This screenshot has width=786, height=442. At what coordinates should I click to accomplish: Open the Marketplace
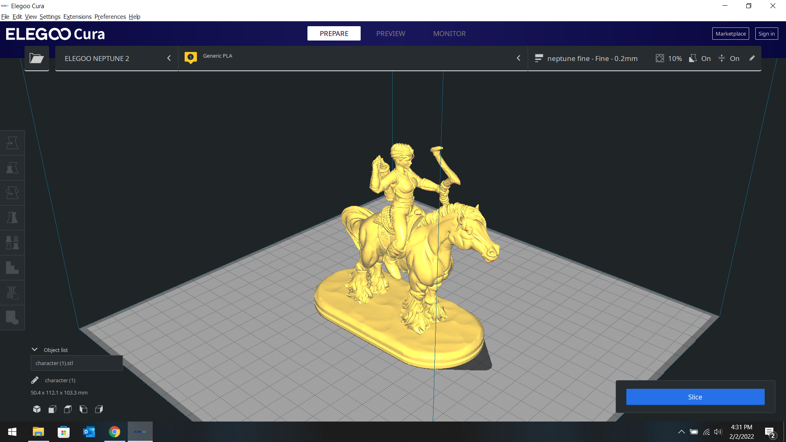click(730, 34)
